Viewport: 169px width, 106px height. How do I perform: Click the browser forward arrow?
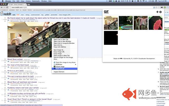4,7
